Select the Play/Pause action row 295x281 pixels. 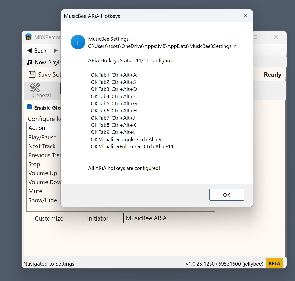[x=42, y=137]
